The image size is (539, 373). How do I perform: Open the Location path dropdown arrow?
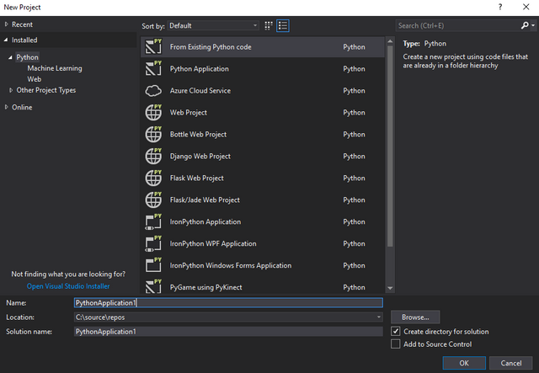click(379, 317)
